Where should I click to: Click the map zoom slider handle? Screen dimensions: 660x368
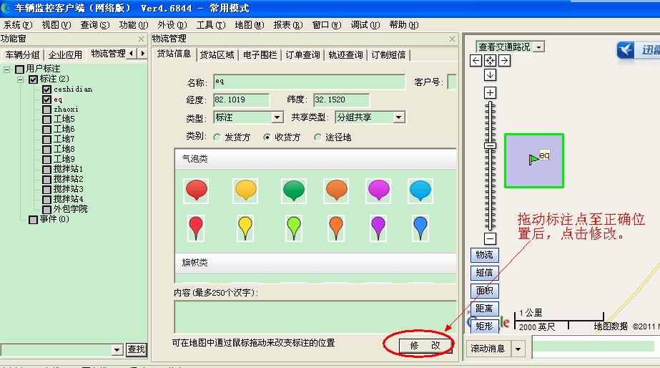coord(490,145)
